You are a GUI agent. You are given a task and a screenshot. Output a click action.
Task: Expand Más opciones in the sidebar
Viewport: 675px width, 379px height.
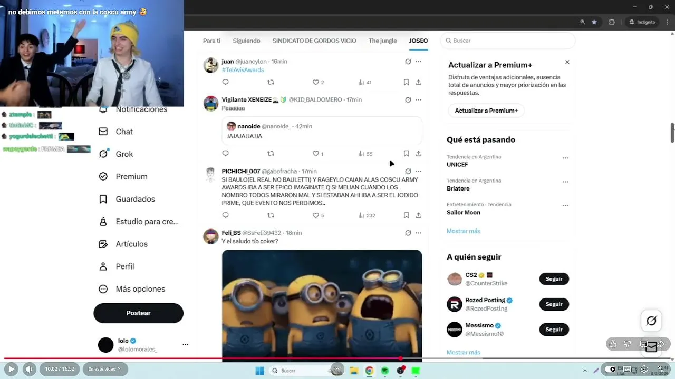(x=132, y=289)
